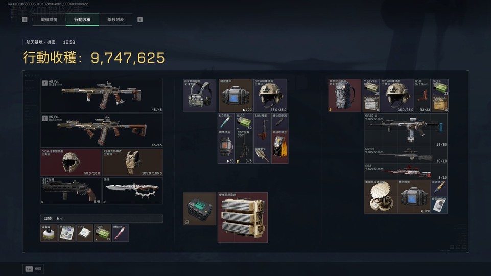Click the green secure container case
The width and height of the screenshot is (491, 276).
pyautogui.click(x=199, y=209)
